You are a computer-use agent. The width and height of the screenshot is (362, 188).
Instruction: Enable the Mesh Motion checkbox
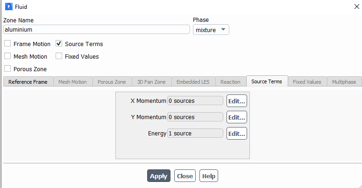(x=8, y=56)
